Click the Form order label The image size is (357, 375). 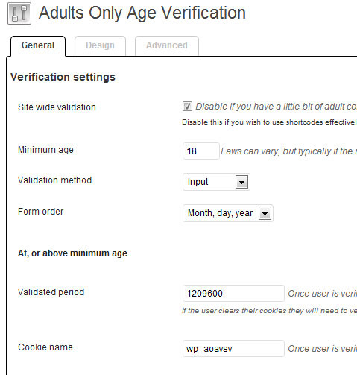pyautogui.click(x=41, y=212)
